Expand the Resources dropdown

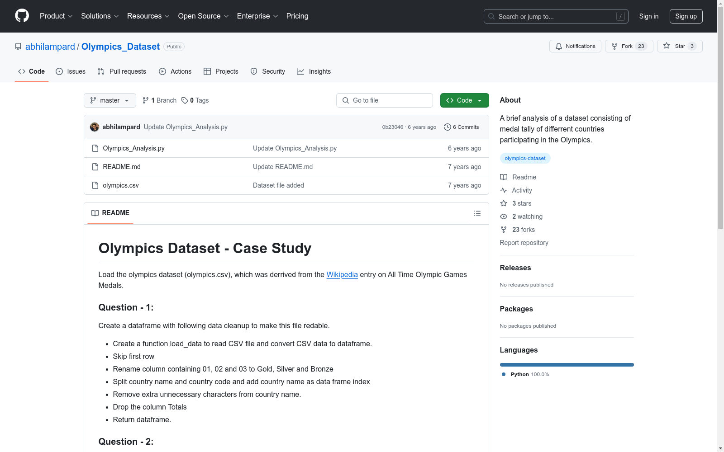(x=148, y=16)
